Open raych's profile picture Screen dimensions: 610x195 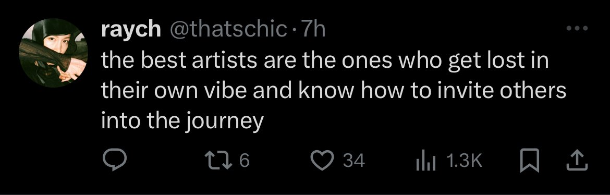pos(53,53)
